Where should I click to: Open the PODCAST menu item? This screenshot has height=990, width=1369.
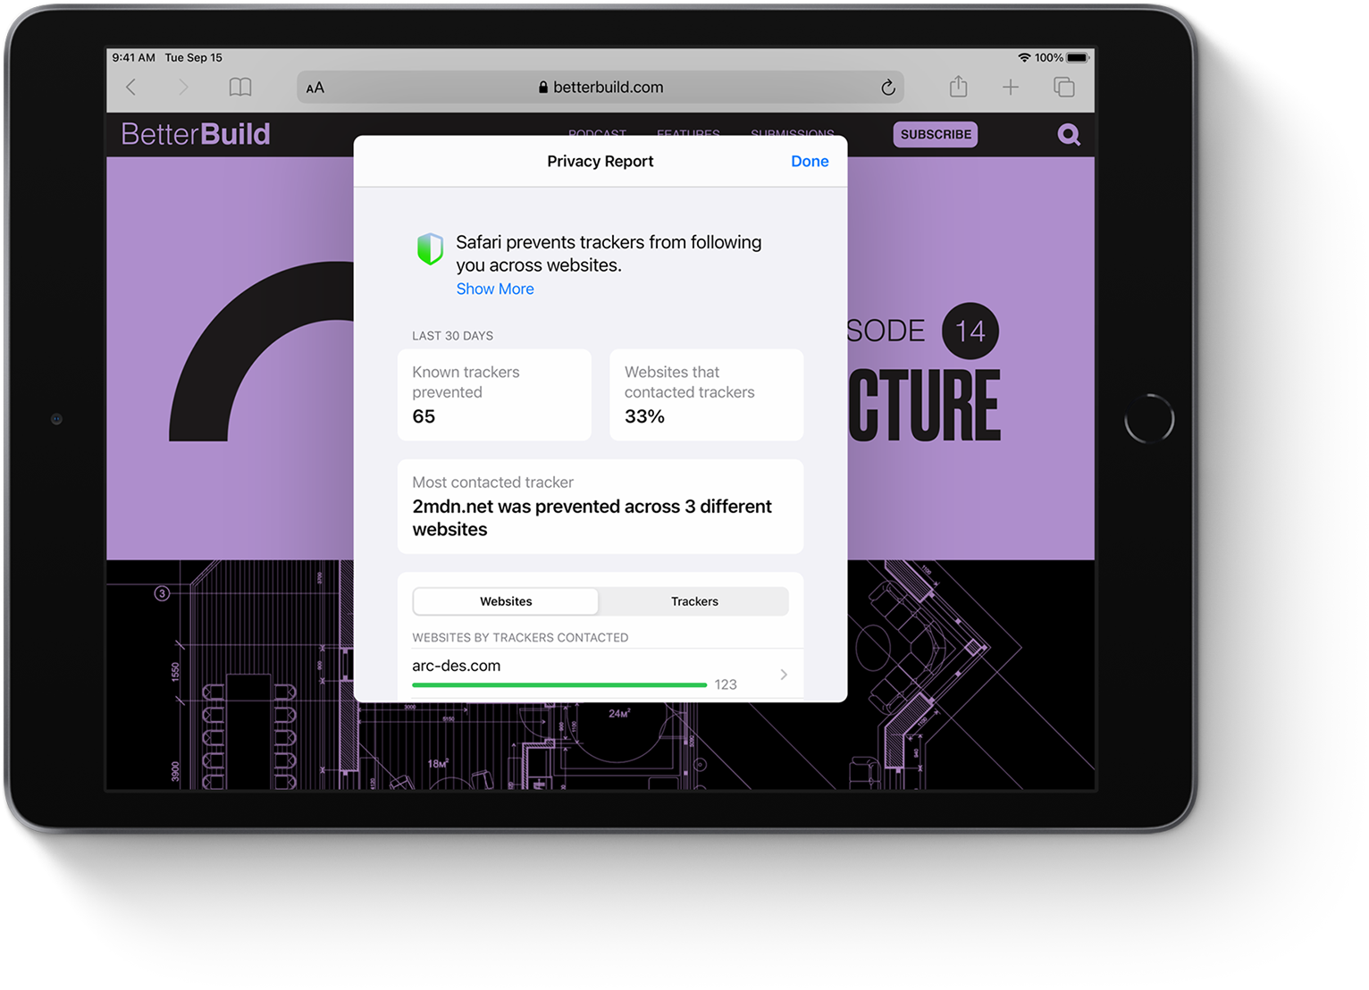597,133
